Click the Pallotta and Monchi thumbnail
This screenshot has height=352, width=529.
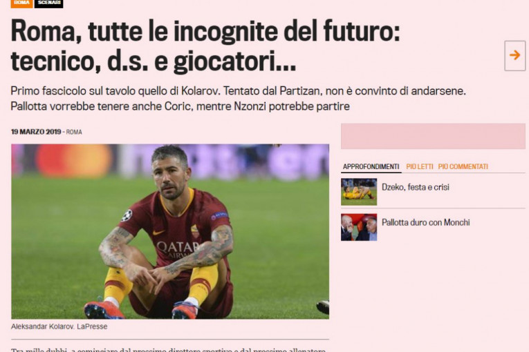click(x=359, y=227)
